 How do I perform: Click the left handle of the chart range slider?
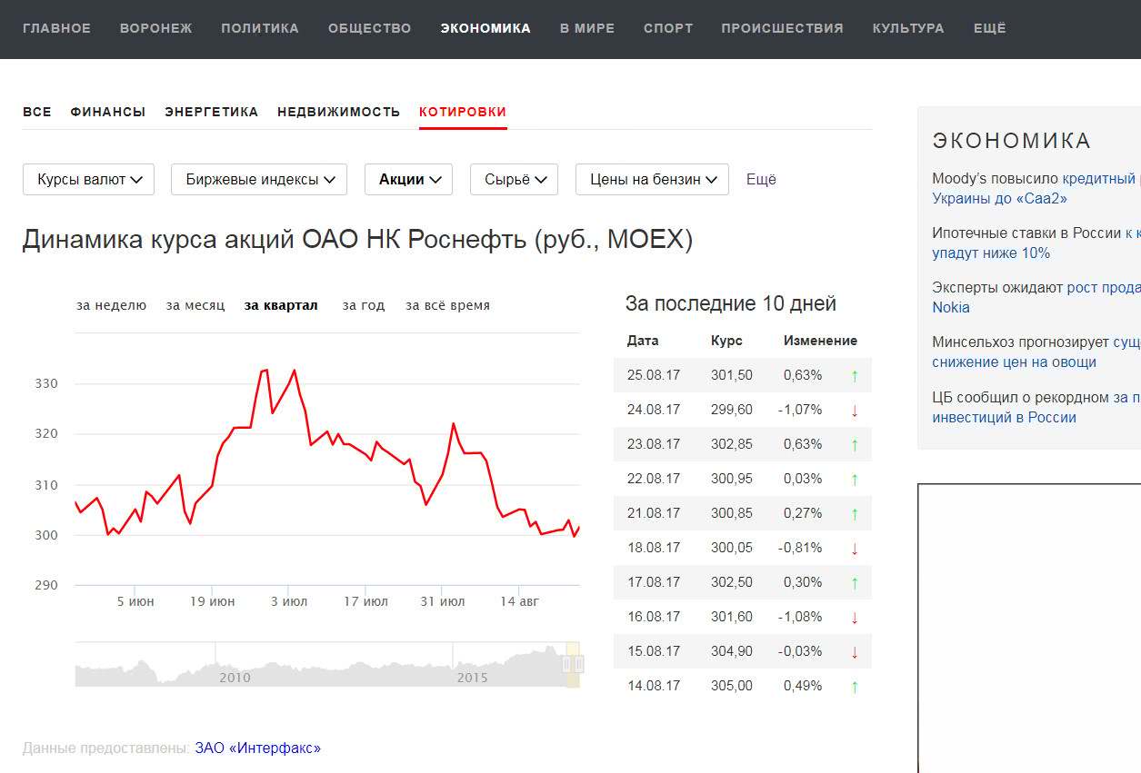[x=567, y=664]
